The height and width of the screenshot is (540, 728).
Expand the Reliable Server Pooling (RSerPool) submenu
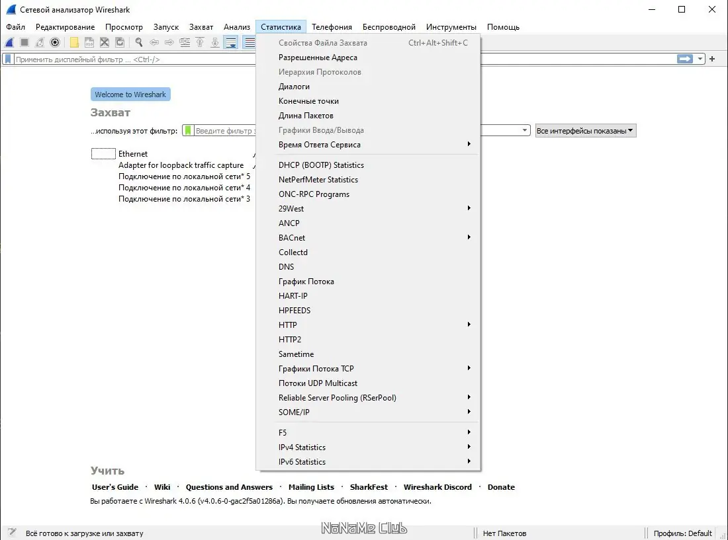368,398
